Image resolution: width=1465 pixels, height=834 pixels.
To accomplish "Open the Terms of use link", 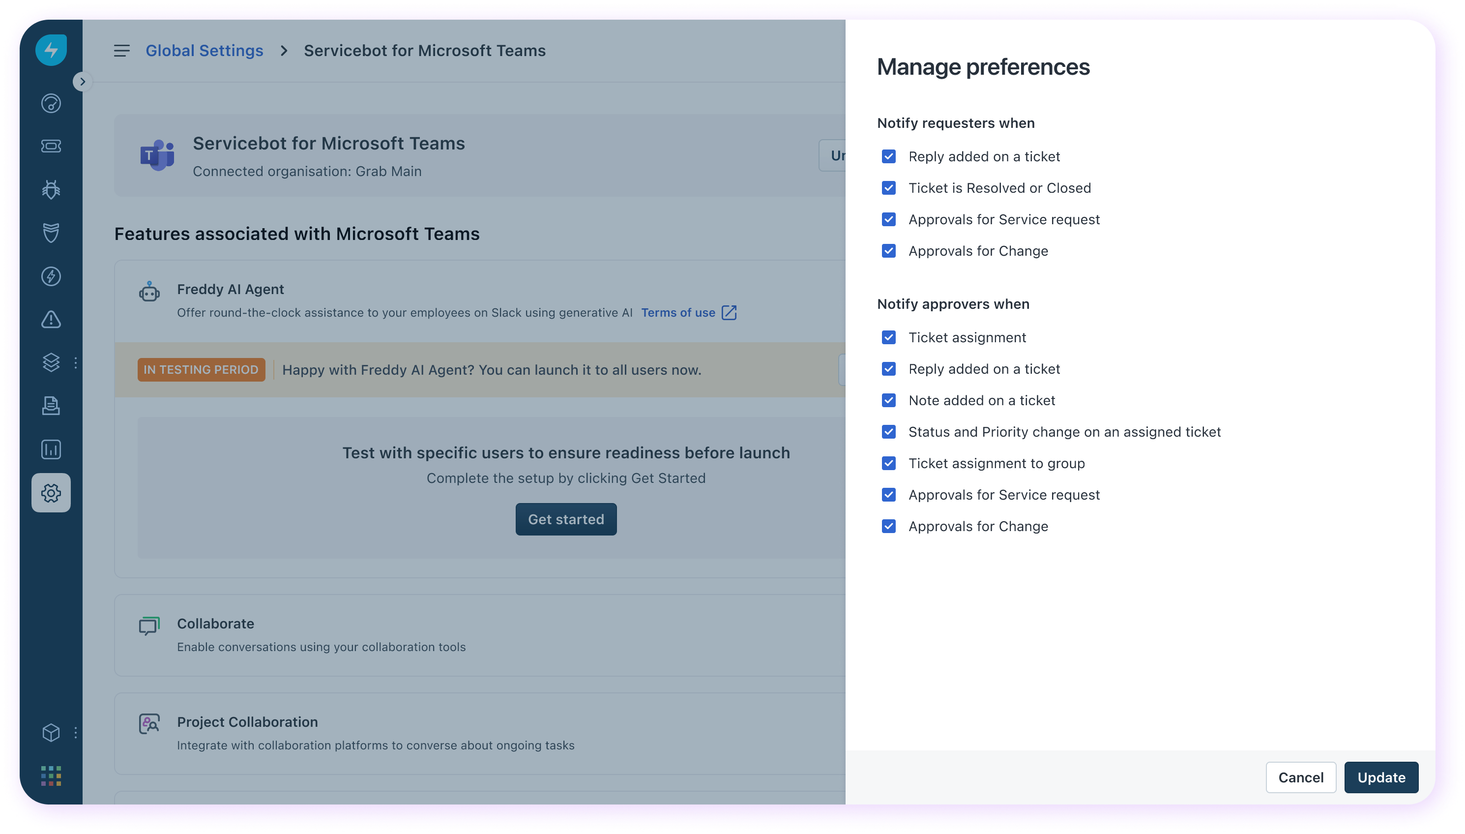I will pos(678,313).
